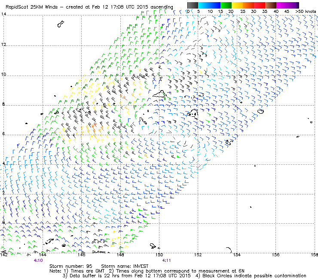Click the brown 35-40 knots legend swatch

[271, 5]
